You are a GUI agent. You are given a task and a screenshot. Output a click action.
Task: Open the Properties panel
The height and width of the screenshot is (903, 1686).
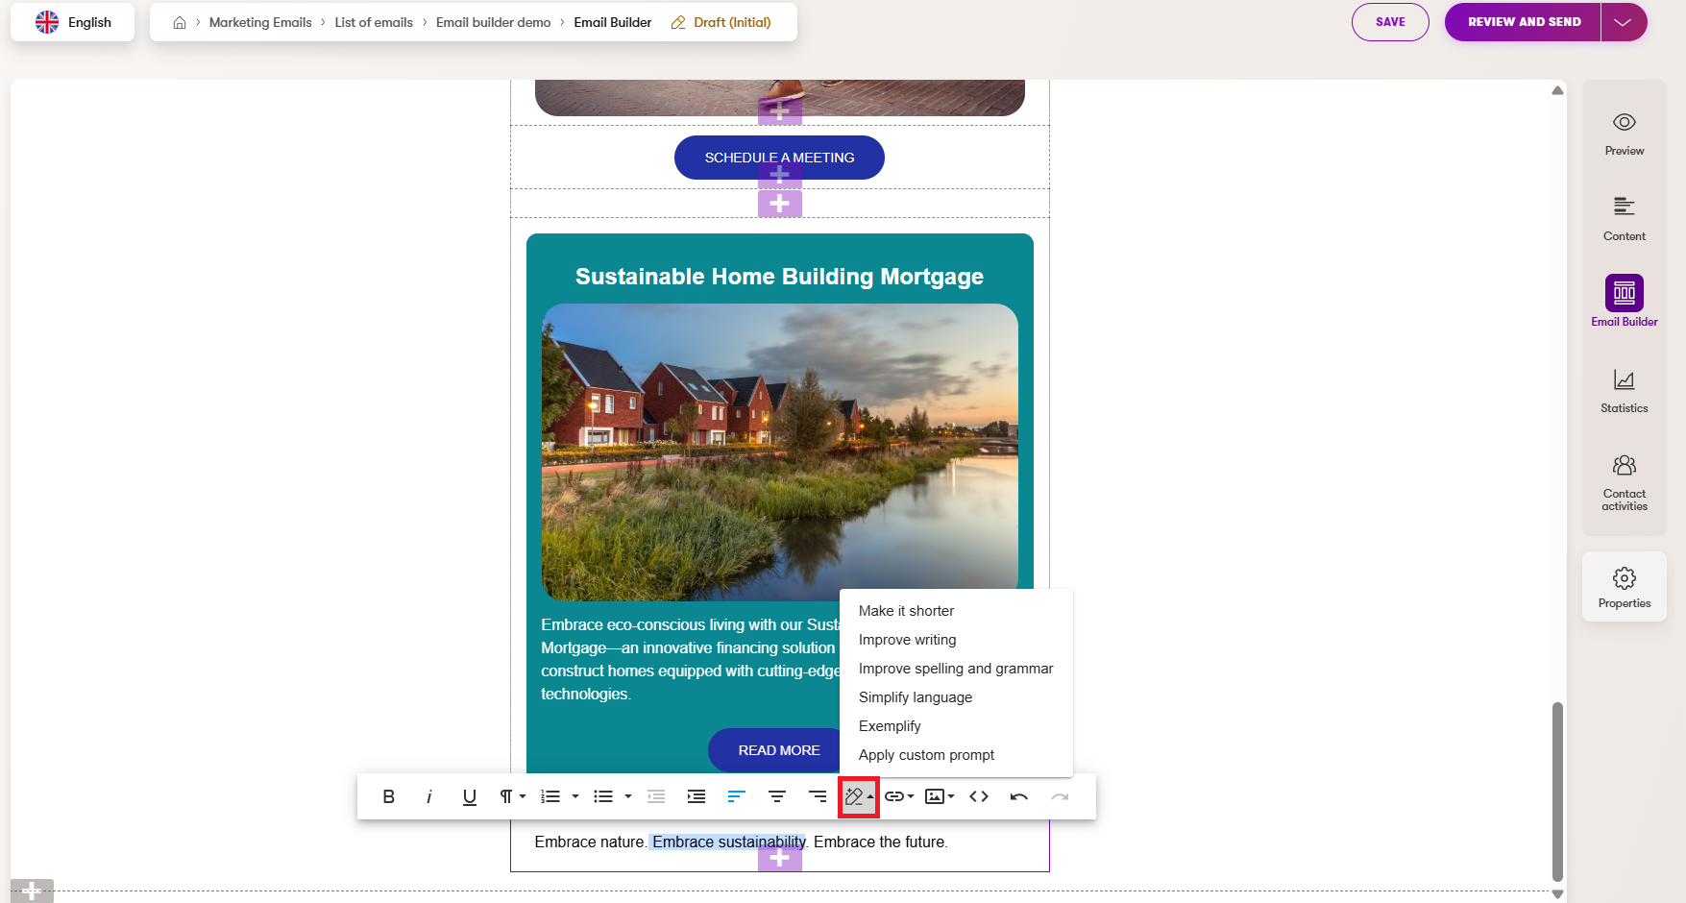point(1624,587)
